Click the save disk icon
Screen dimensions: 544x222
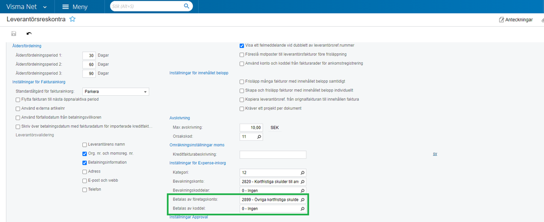(14, 34)
